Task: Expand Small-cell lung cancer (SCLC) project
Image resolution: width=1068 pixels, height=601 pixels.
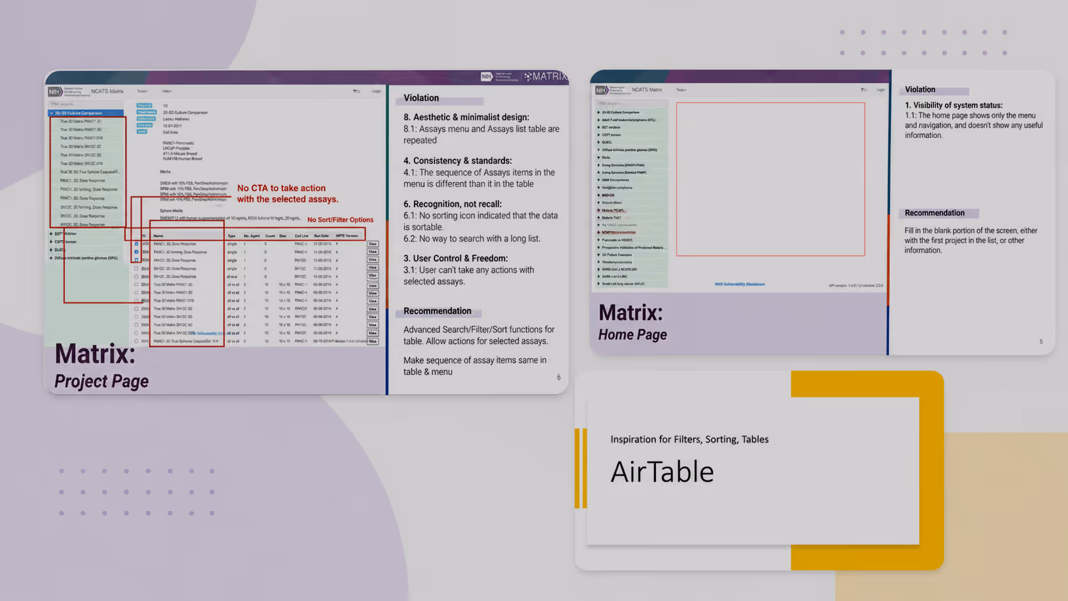Action: click(599, 284)
